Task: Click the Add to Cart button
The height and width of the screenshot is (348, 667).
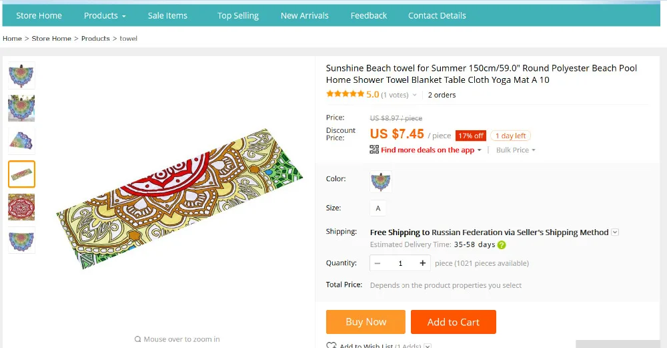Action: point(454,322)
